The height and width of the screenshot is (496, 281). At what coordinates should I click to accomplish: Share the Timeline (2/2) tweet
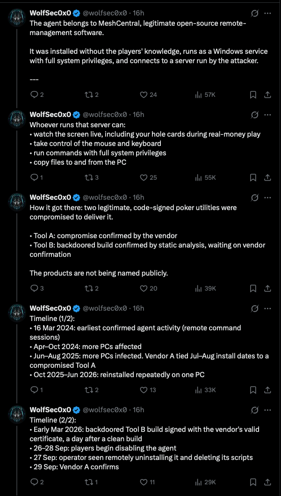tap(267, 482)
